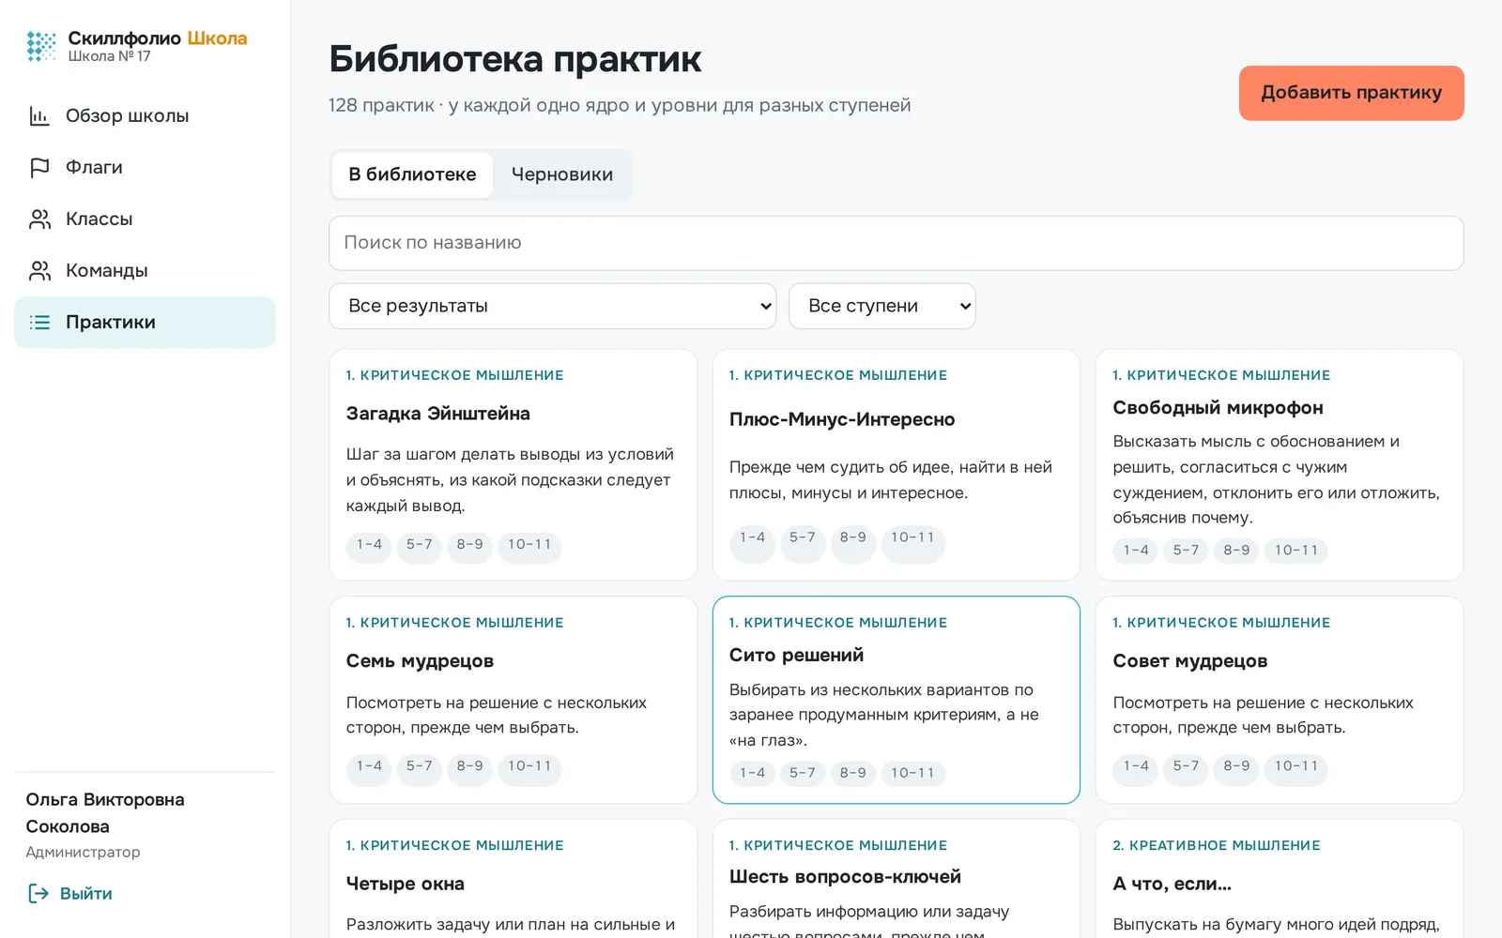Viewport: 1502px width, 938px height.
Task: Open the Свободный микрофон practice card
Action: tap(1280, 464)
